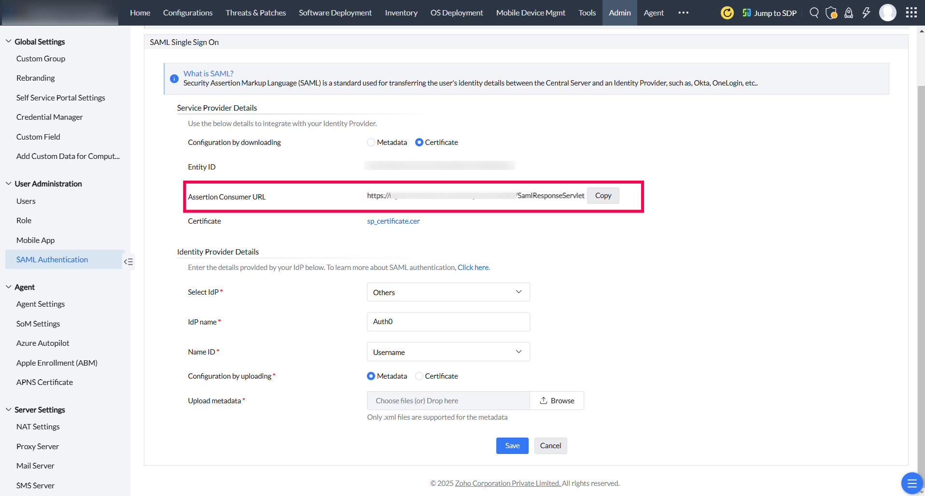Open OS Deployment tab
The height and width of the screenshot is (496, 925).
[457, 13]
